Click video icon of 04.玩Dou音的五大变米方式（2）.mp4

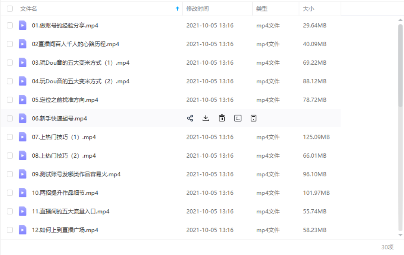23,81
